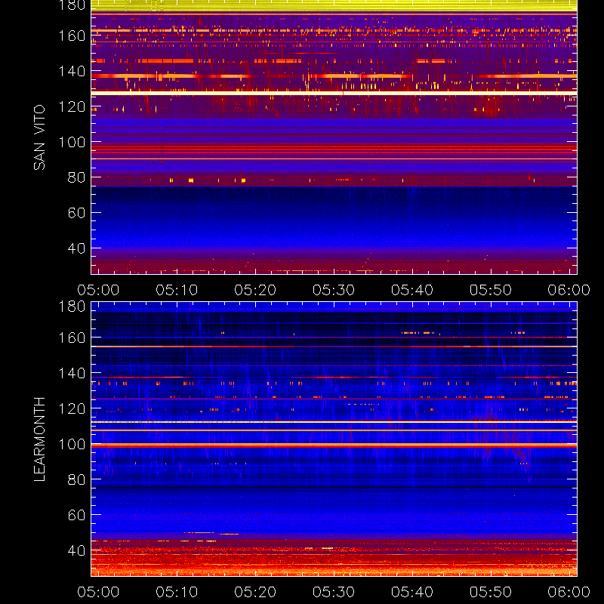Pick the 140 tick label on Learmonth axis
The width and height of the screenshot is (604, 604).
(x=72, y=373)
